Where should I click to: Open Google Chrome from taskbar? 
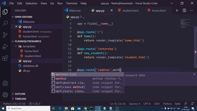85,108
